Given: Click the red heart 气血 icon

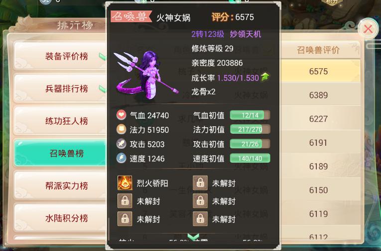Looking at the screenshot, I should coord(121,115).
